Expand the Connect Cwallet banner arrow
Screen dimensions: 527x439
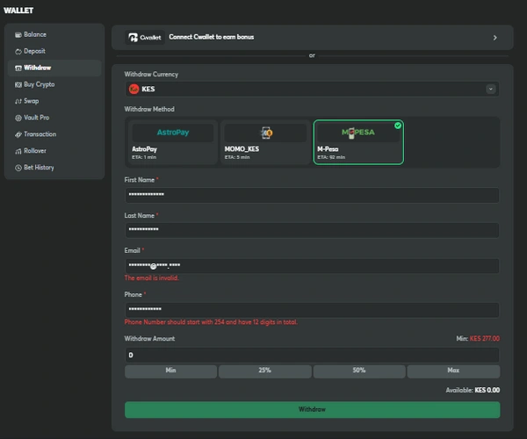click(x=495, y=38)
